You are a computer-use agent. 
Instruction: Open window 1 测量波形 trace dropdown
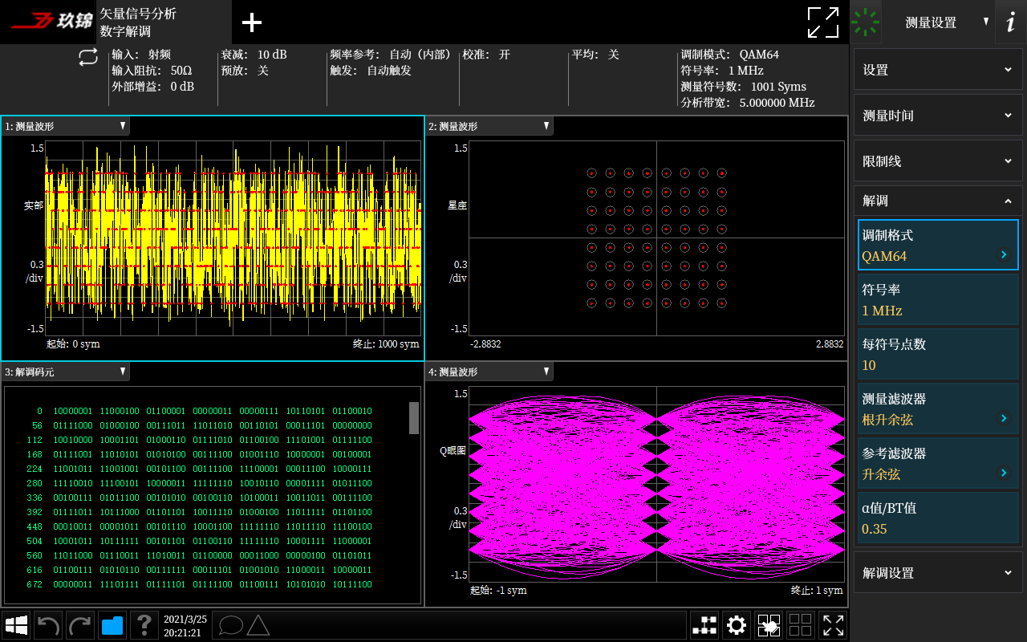tap(66, 126)
